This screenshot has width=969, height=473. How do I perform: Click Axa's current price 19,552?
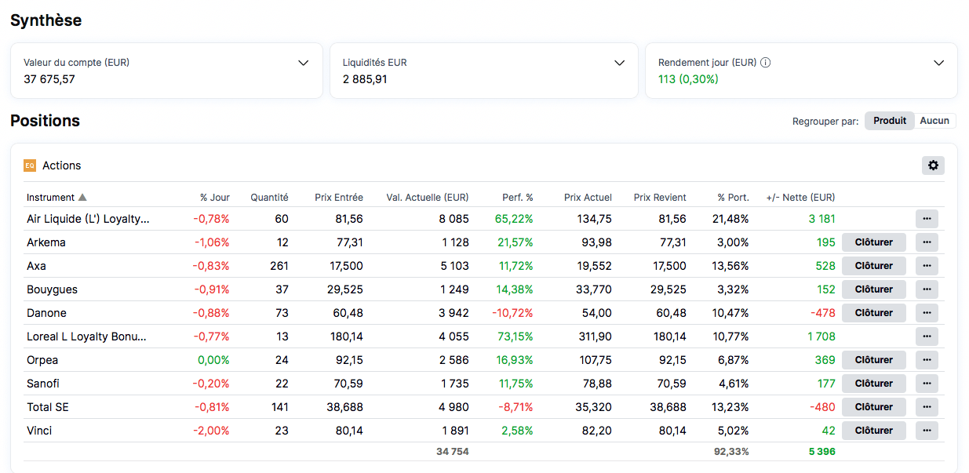(x=593, y=266)
